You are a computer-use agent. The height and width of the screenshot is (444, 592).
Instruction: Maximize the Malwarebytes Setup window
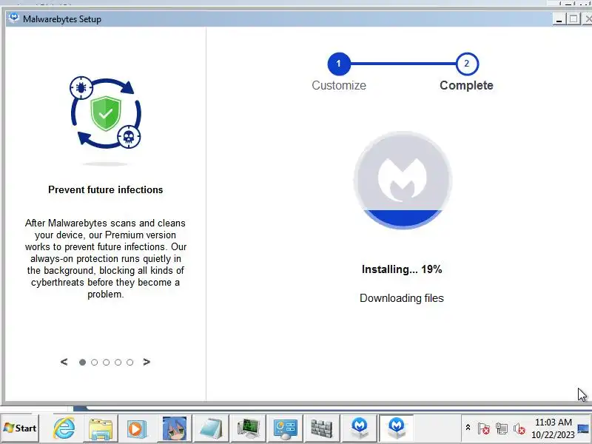pos(573,19)
